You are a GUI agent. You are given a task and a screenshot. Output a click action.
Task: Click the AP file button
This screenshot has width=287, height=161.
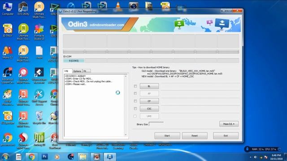149,93
